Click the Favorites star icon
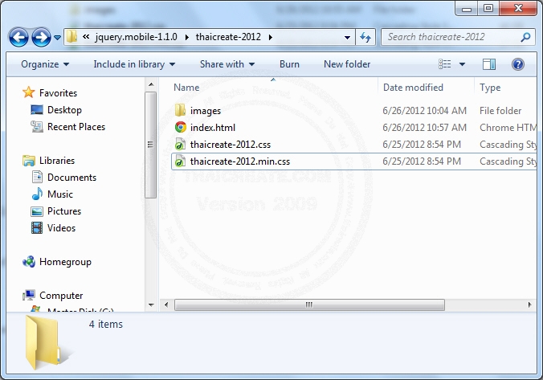Viewport: 543px width, 380px height. 28,92
